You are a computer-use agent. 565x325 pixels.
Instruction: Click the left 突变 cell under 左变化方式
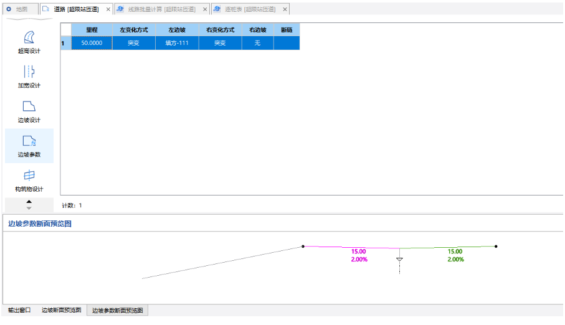coord(134,43)
